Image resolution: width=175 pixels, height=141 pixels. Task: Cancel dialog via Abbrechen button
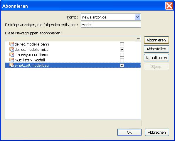point(157,132)
